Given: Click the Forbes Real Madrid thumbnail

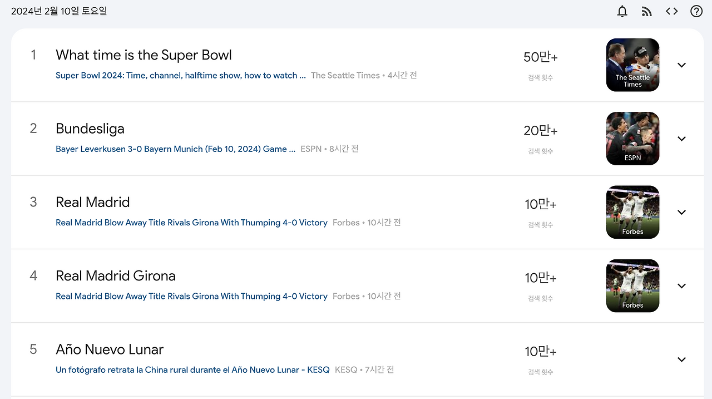Looking at the screenshot, I should pos(632,212).
